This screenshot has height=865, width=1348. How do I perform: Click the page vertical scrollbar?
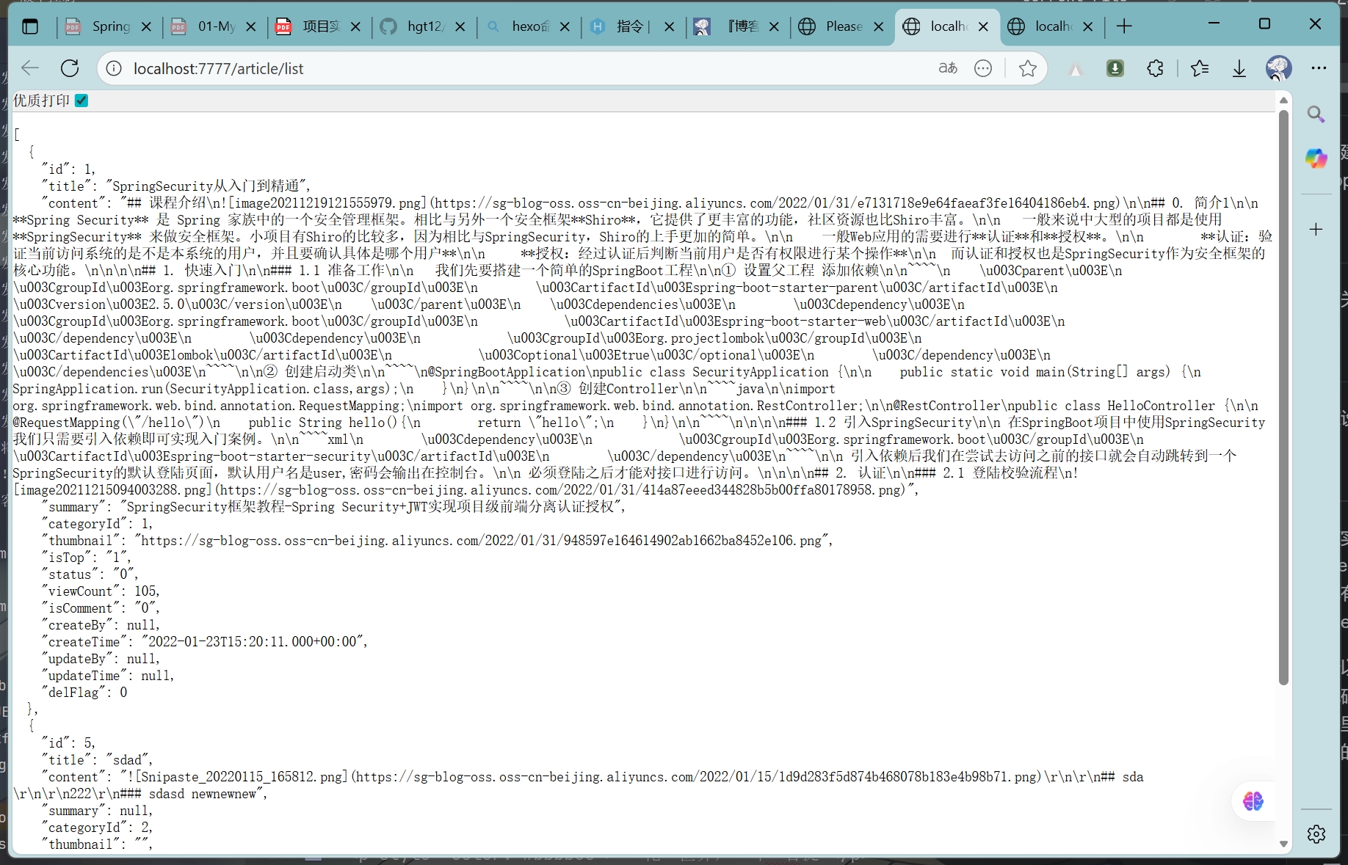pos(1283,396)
